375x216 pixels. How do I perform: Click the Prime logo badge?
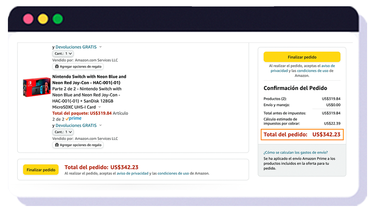pos(74,118)
